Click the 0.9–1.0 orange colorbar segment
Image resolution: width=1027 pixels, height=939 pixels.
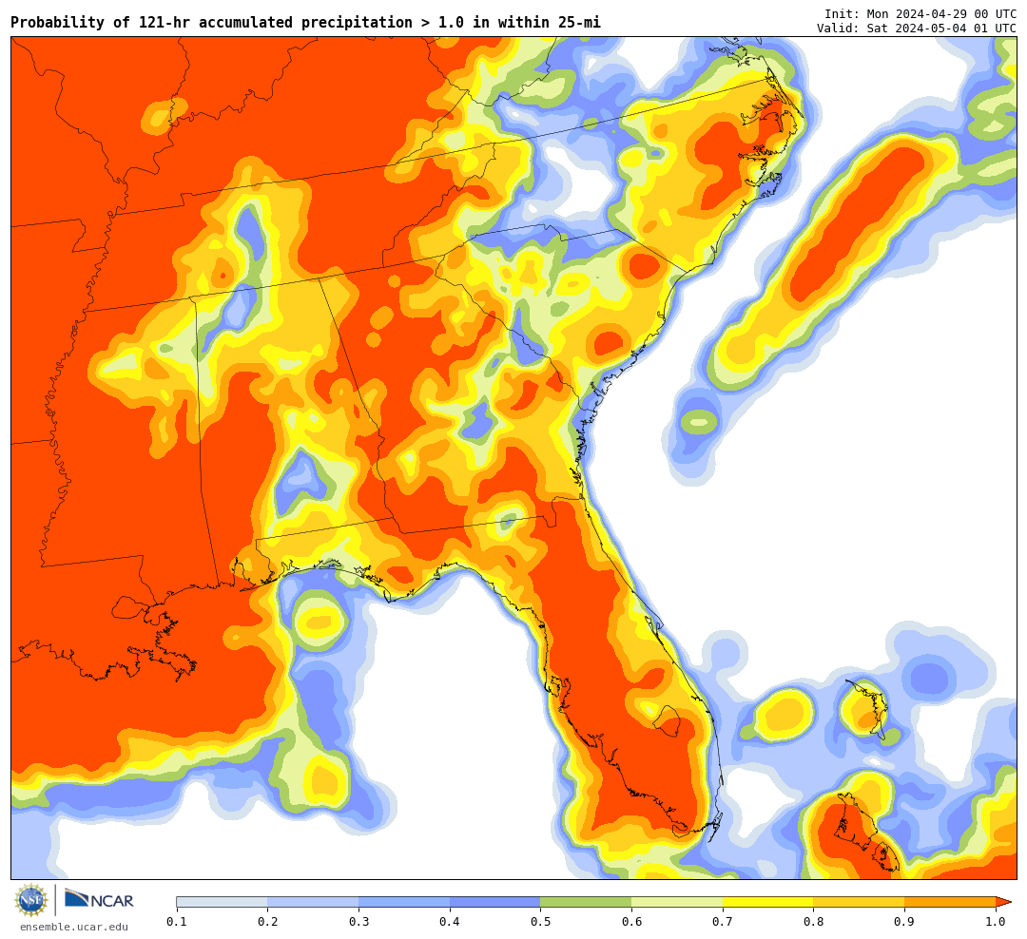tap(950, 902)
